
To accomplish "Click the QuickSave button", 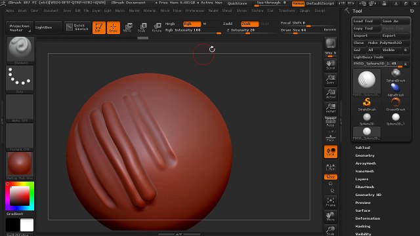I will pyautogui.click(x=238, y=3).
